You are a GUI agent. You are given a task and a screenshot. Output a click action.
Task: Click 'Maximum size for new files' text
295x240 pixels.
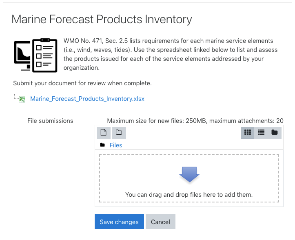tap(195, 121)
